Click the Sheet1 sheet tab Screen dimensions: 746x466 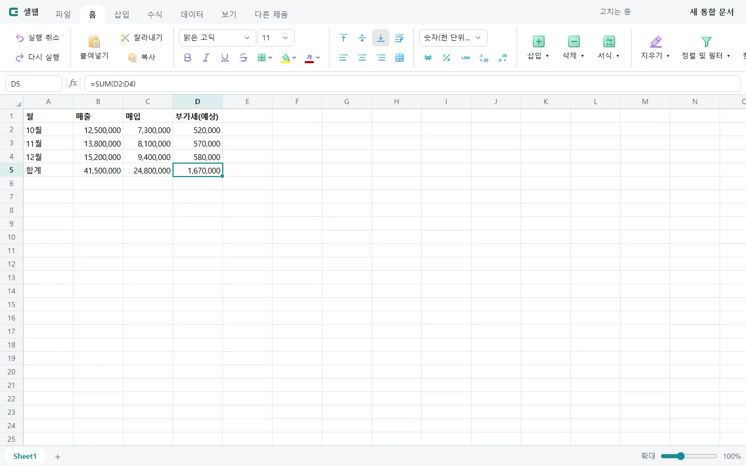click(25, 456)
